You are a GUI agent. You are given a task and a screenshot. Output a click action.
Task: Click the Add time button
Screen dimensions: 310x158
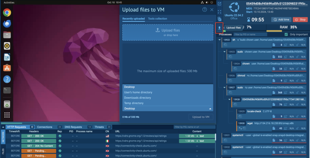pos(281,20)
